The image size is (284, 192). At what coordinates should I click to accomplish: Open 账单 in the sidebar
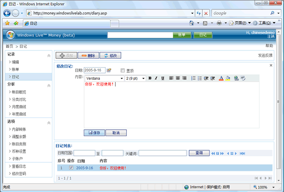pyautogui.click(x=15, y=70)
